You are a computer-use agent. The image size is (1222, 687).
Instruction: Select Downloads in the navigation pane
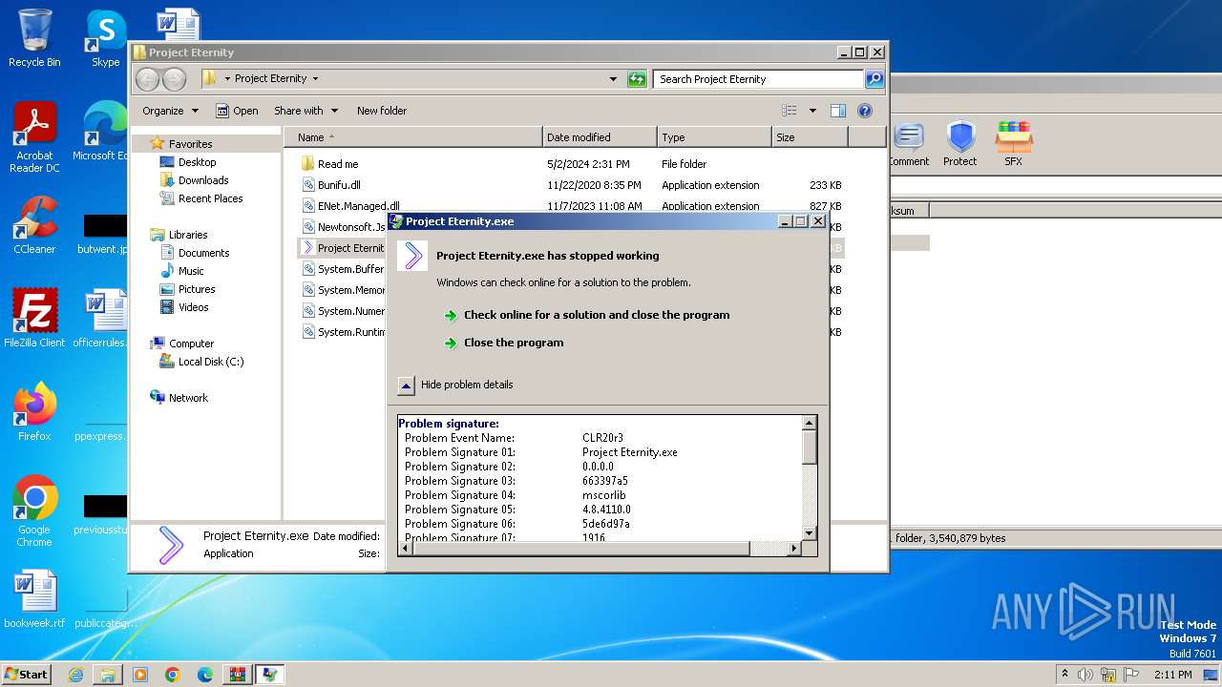[x=203, y=180]
